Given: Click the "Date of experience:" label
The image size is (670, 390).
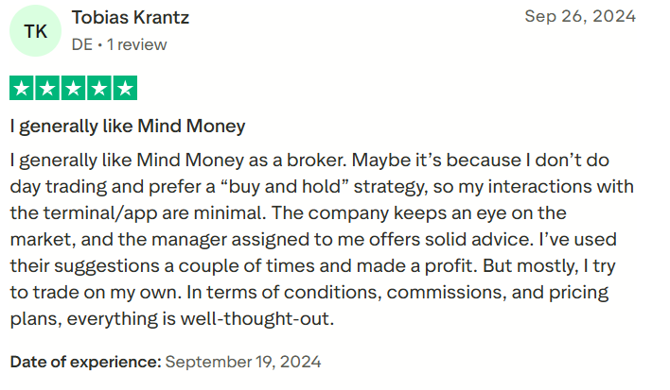Looking at the screenshot, I should 85,362.
